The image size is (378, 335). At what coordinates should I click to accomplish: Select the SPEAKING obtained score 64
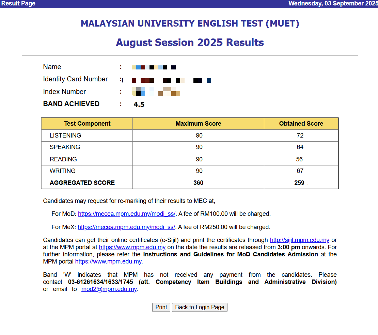pos(300,147)
